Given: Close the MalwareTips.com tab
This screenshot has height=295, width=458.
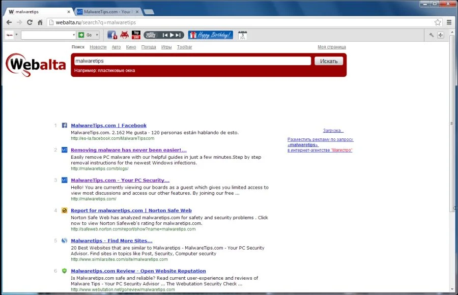Looking at the screenshot, I should [x=137, y=12].
